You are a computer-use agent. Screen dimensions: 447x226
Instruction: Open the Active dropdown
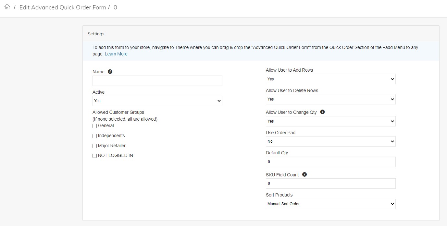coord(157,101)
